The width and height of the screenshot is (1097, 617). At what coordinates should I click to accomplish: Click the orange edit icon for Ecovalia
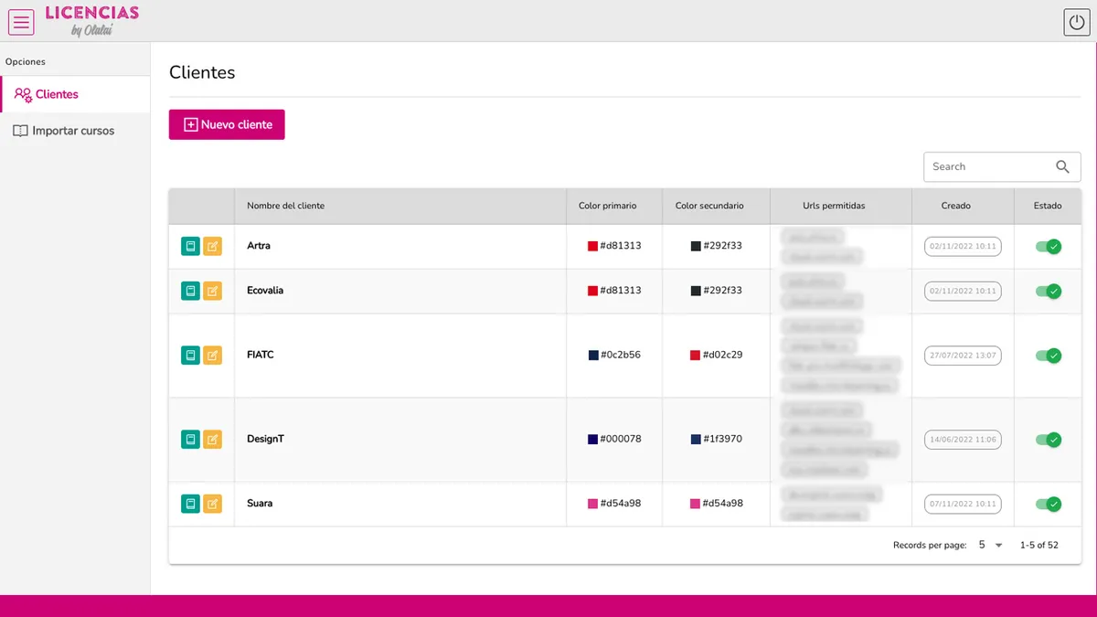tap(212, 291)
